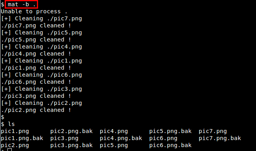This screenshot has width=256, height=151.
Task: Click the '[+] Cleaning ./pic7.png' line
Action: [42, 19]
